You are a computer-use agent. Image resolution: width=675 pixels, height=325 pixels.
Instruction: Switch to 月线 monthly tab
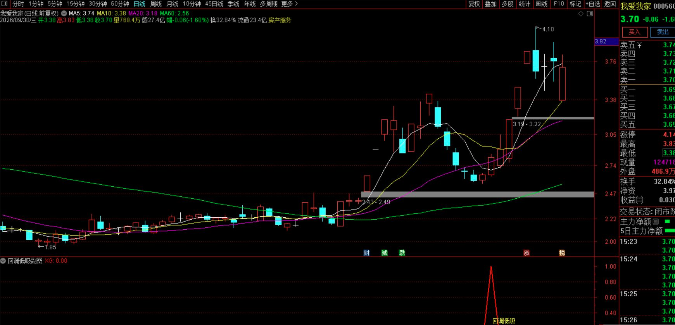tap(172, 4)
